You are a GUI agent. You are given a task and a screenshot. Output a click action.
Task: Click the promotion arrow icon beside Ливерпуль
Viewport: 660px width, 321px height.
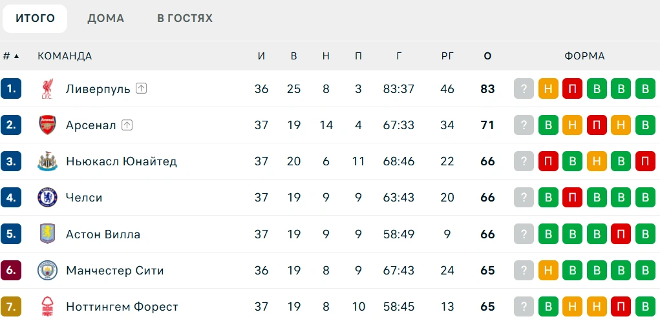click(x=142, y=88)
